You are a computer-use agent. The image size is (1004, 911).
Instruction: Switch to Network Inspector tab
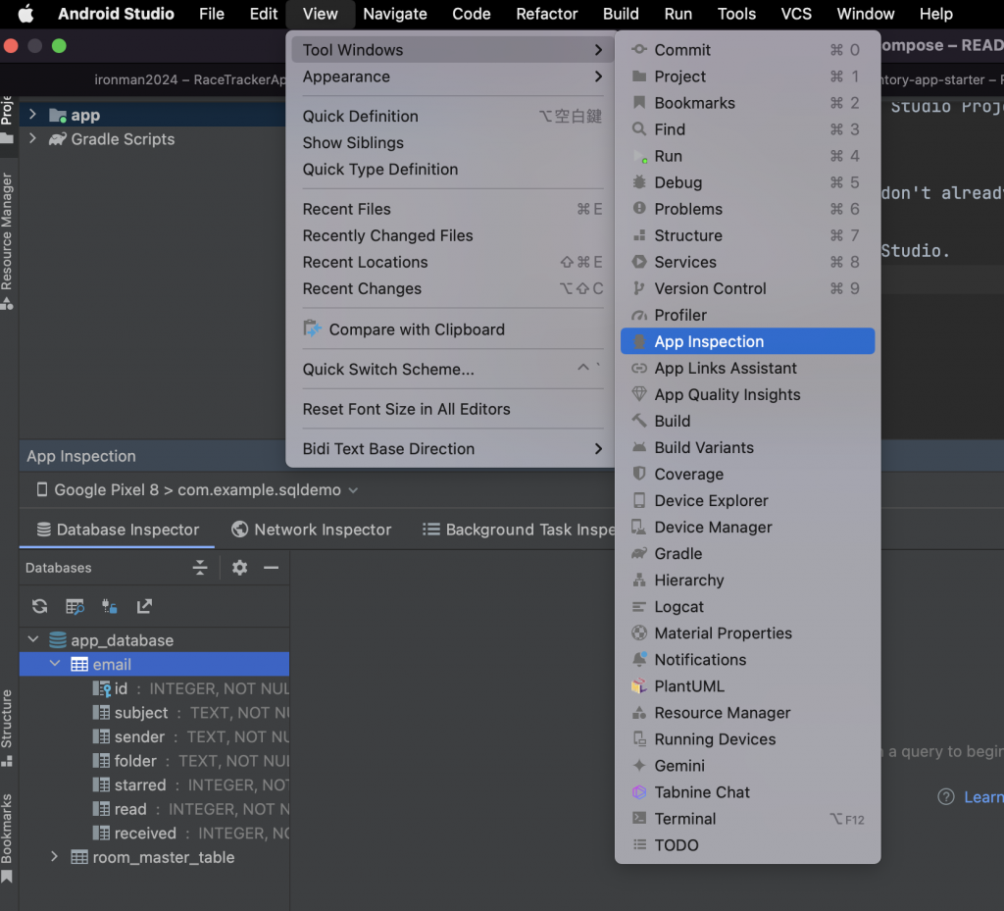pos(311,530)
